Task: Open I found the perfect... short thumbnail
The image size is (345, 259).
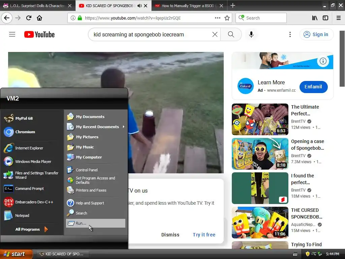Action: [x=260, y=188]
